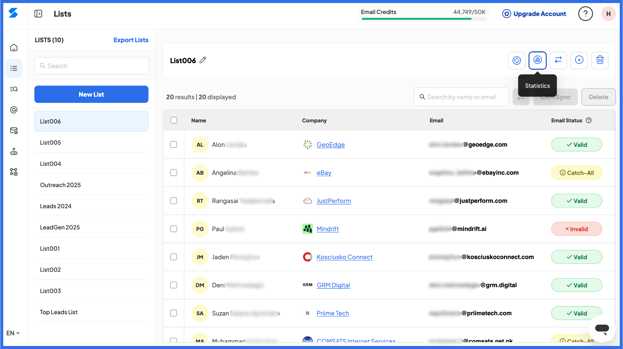623x349 pixels.
Task: Open the H user avatar menu
Action: 608,14
